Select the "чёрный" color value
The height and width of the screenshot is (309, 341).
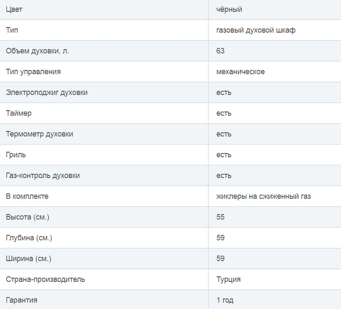point(229,9)
